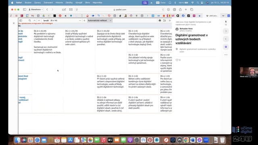Click the DG-2-1-03 table cell
The image size is (258, 145).
click(x=111, y=84)
